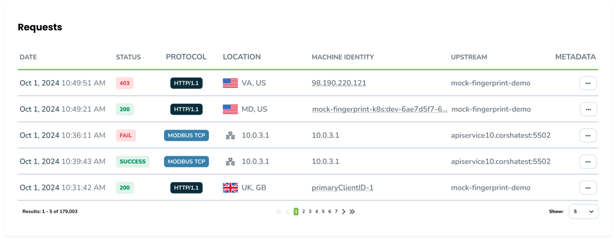616x241 pixels.
Task: Click network icon in the 10:36:11 AM row
Action: pyautogui.click(x=230, y=136)
